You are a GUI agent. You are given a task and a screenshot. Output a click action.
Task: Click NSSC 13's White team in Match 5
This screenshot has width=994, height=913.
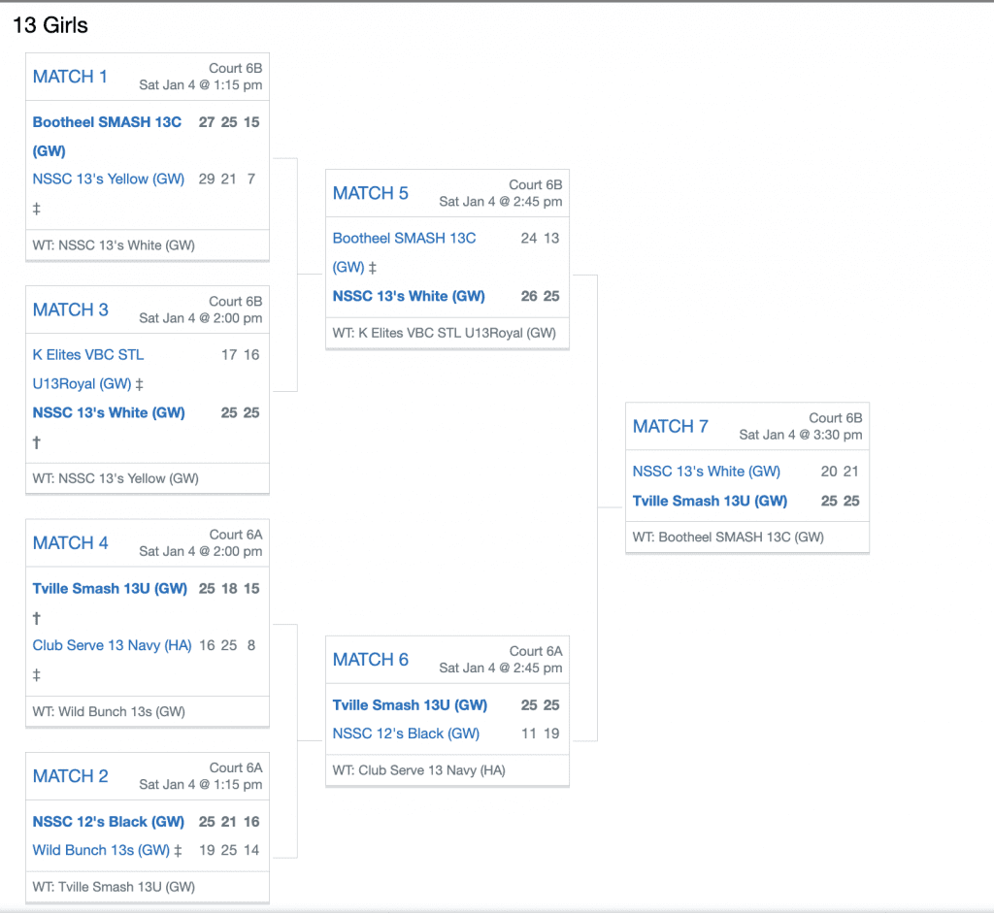[409, 297]
